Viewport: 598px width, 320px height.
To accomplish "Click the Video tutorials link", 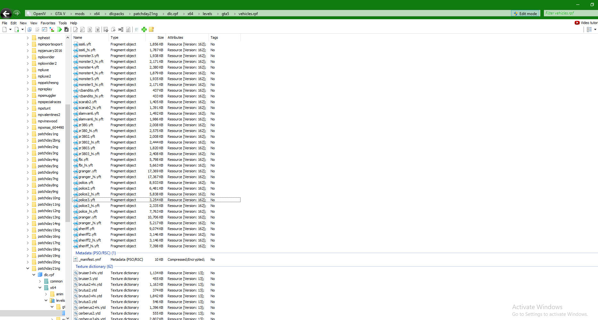I will (x=586, y=23).
